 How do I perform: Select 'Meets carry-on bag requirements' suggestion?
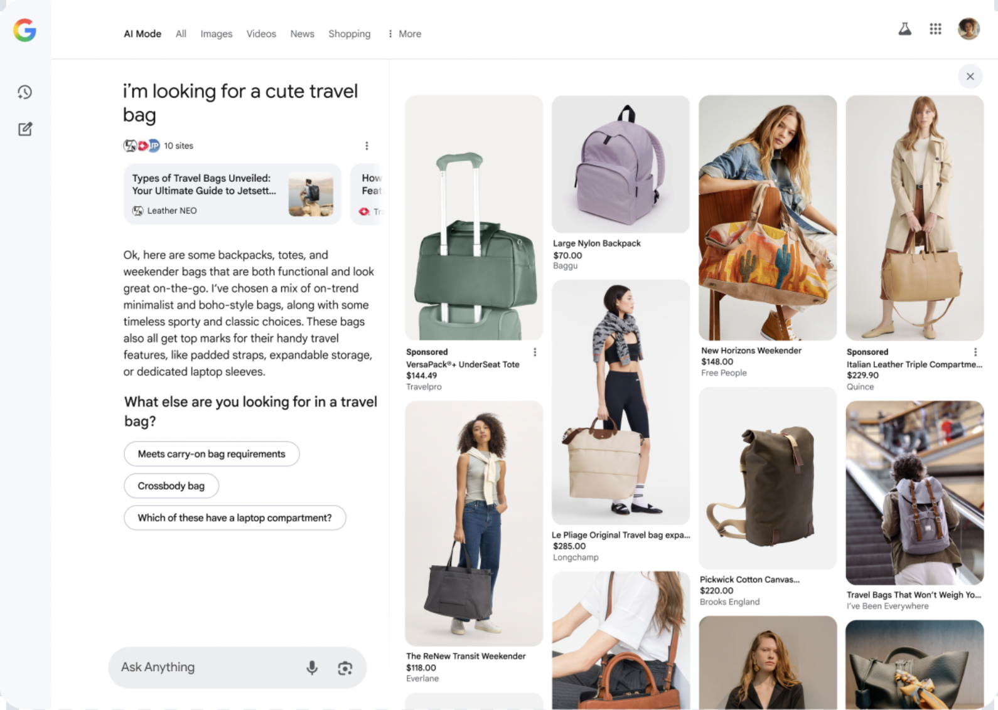click(212, 454)
